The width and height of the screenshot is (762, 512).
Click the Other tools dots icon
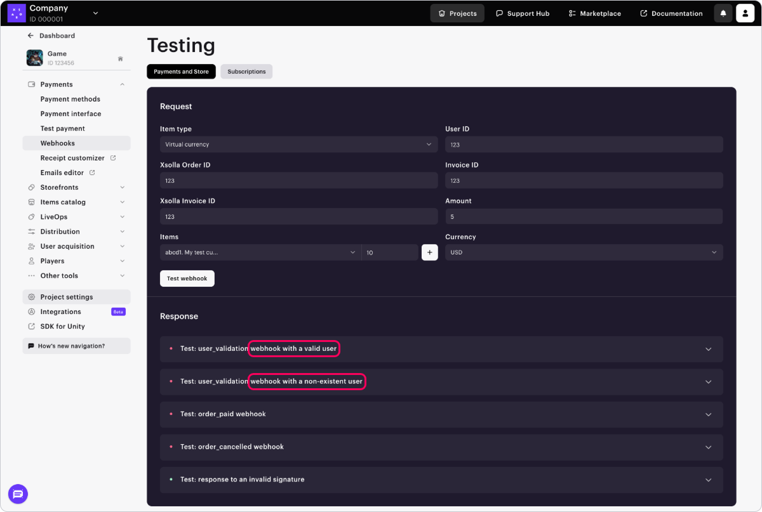point(31,276)
